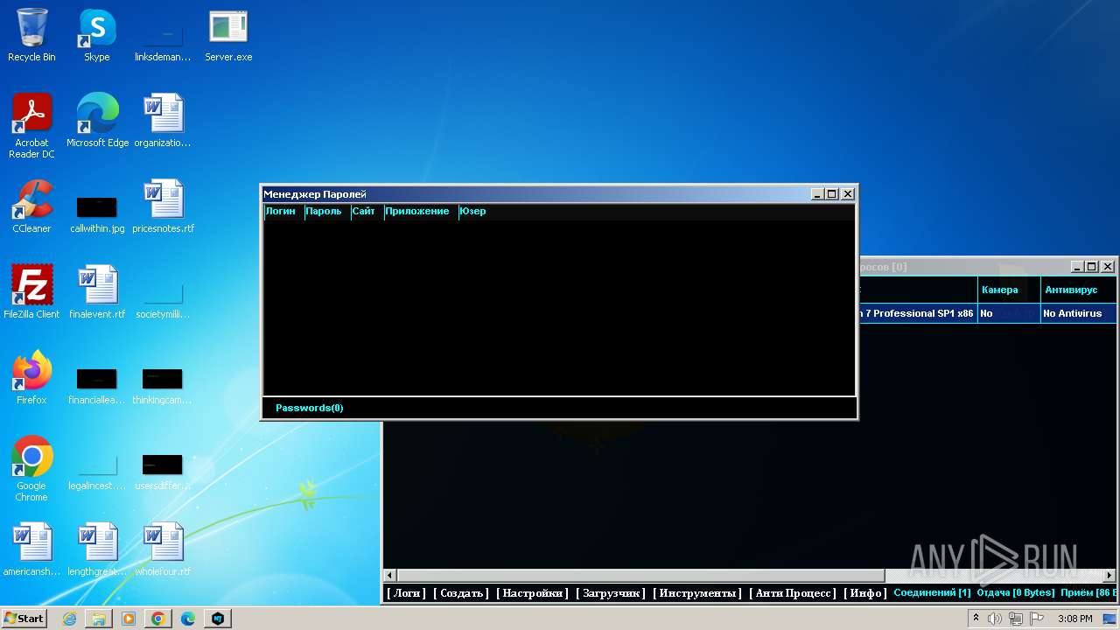Image resolution: width=1120 pixels, height=630 pixels.
Task: Select the americansh… Word document
Action: (31, 549)
